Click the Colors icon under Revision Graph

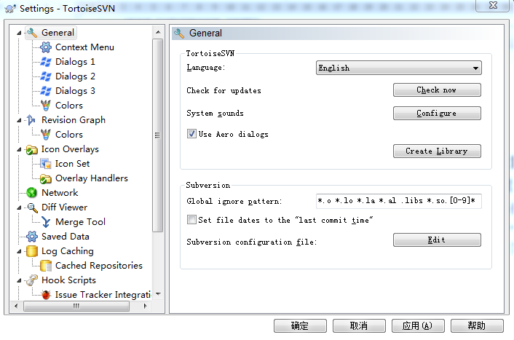pos(46,135)
